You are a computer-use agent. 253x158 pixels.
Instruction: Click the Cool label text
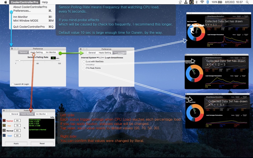[x=10, y=136]
